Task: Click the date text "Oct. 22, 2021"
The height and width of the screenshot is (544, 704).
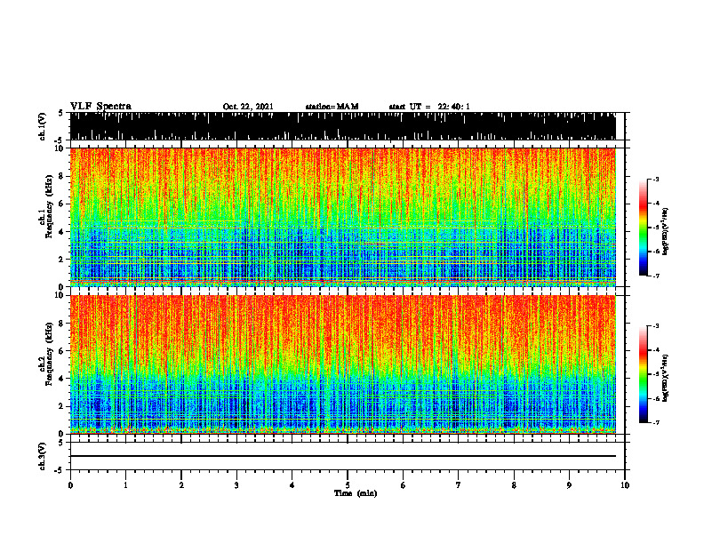Action: click(248, 107)
